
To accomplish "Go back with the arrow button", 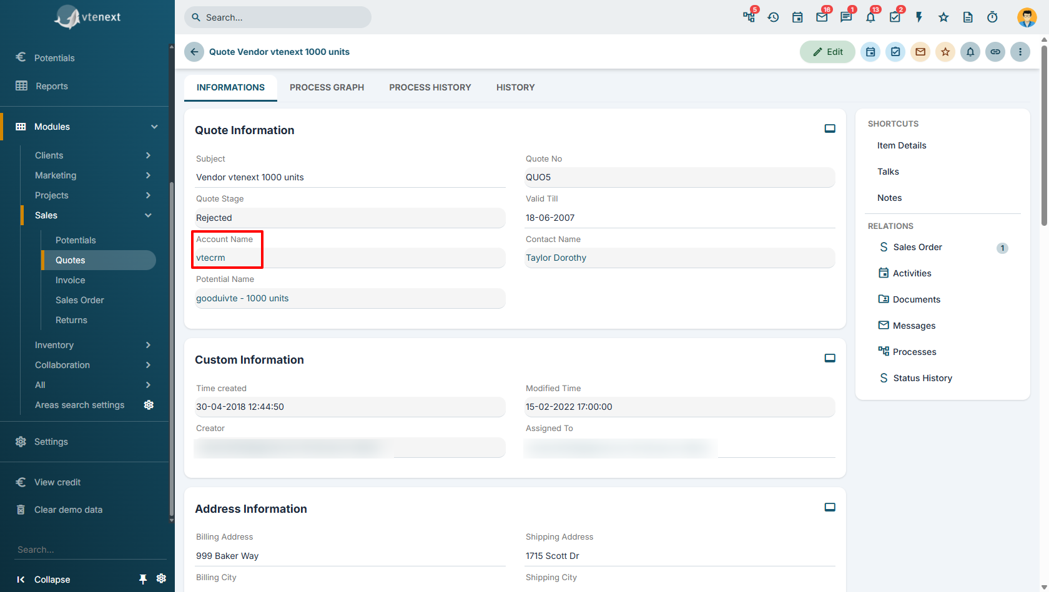I will click(194, 52).
